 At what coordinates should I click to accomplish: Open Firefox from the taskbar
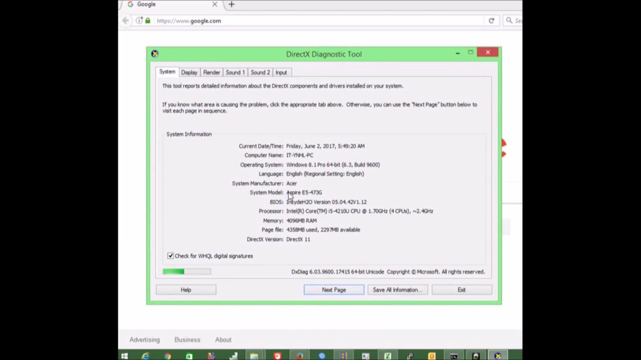[x=299, y=356]
